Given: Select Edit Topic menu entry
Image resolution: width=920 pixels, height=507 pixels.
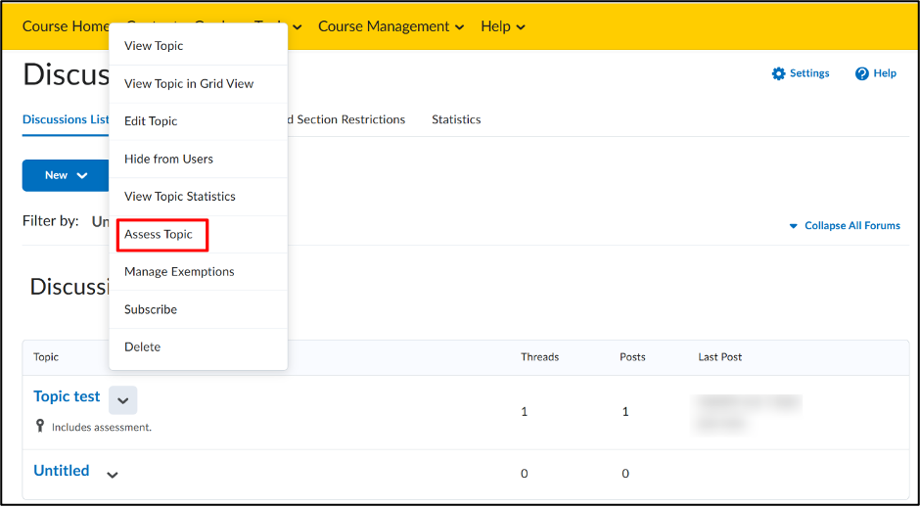Looking at the screenshot, I should [151, 121].
